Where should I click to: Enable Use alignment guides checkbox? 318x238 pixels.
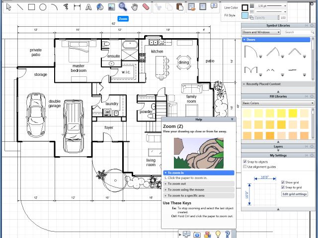245,167
